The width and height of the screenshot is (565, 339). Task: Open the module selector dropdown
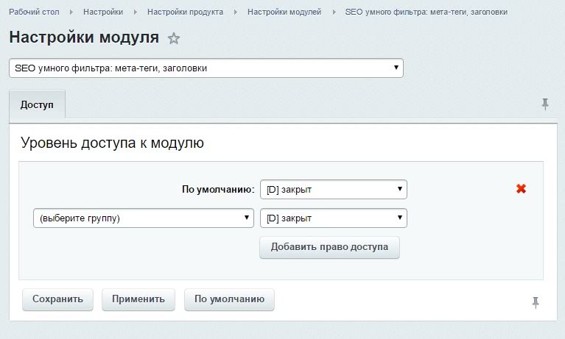click(206, 68)
